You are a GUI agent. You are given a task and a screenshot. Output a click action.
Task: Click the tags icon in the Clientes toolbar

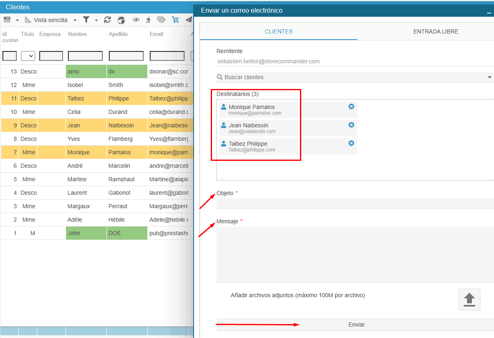coord(161,20)
